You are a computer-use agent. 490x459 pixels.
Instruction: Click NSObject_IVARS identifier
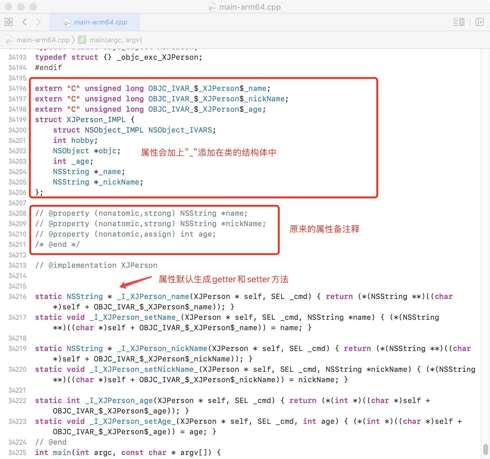click(180, 130)
